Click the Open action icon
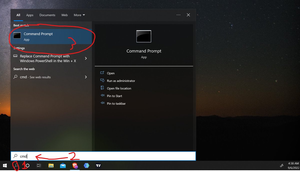 point(102,73)
